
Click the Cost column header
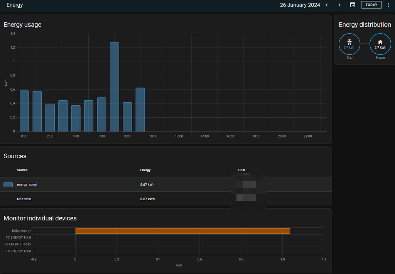click(x=241, y=170)
